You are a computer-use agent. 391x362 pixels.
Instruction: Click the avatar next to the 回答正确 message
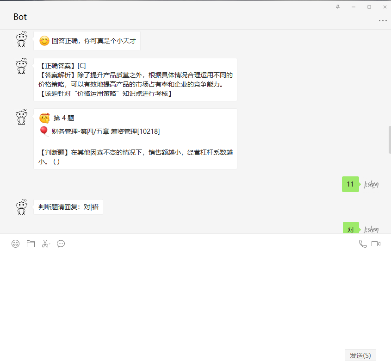coord(21,39)
